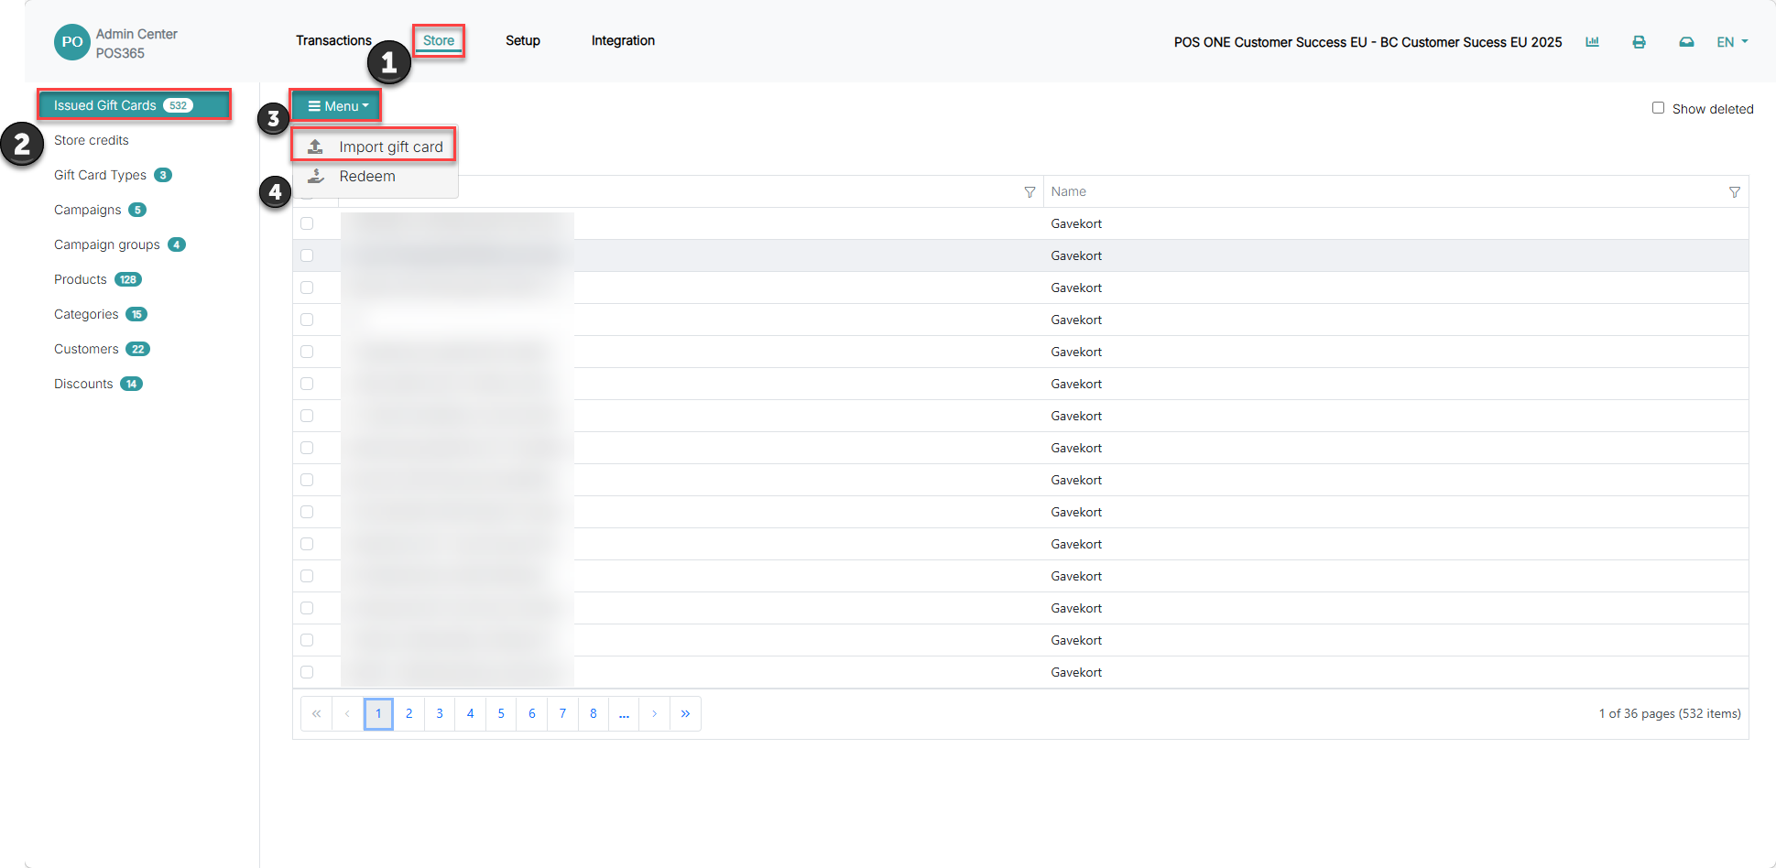Image resolution: width=1776 pixels, height=868 pixels.
Task: Go to the next page with the right arrow
Action: click(x=654, y=713)
